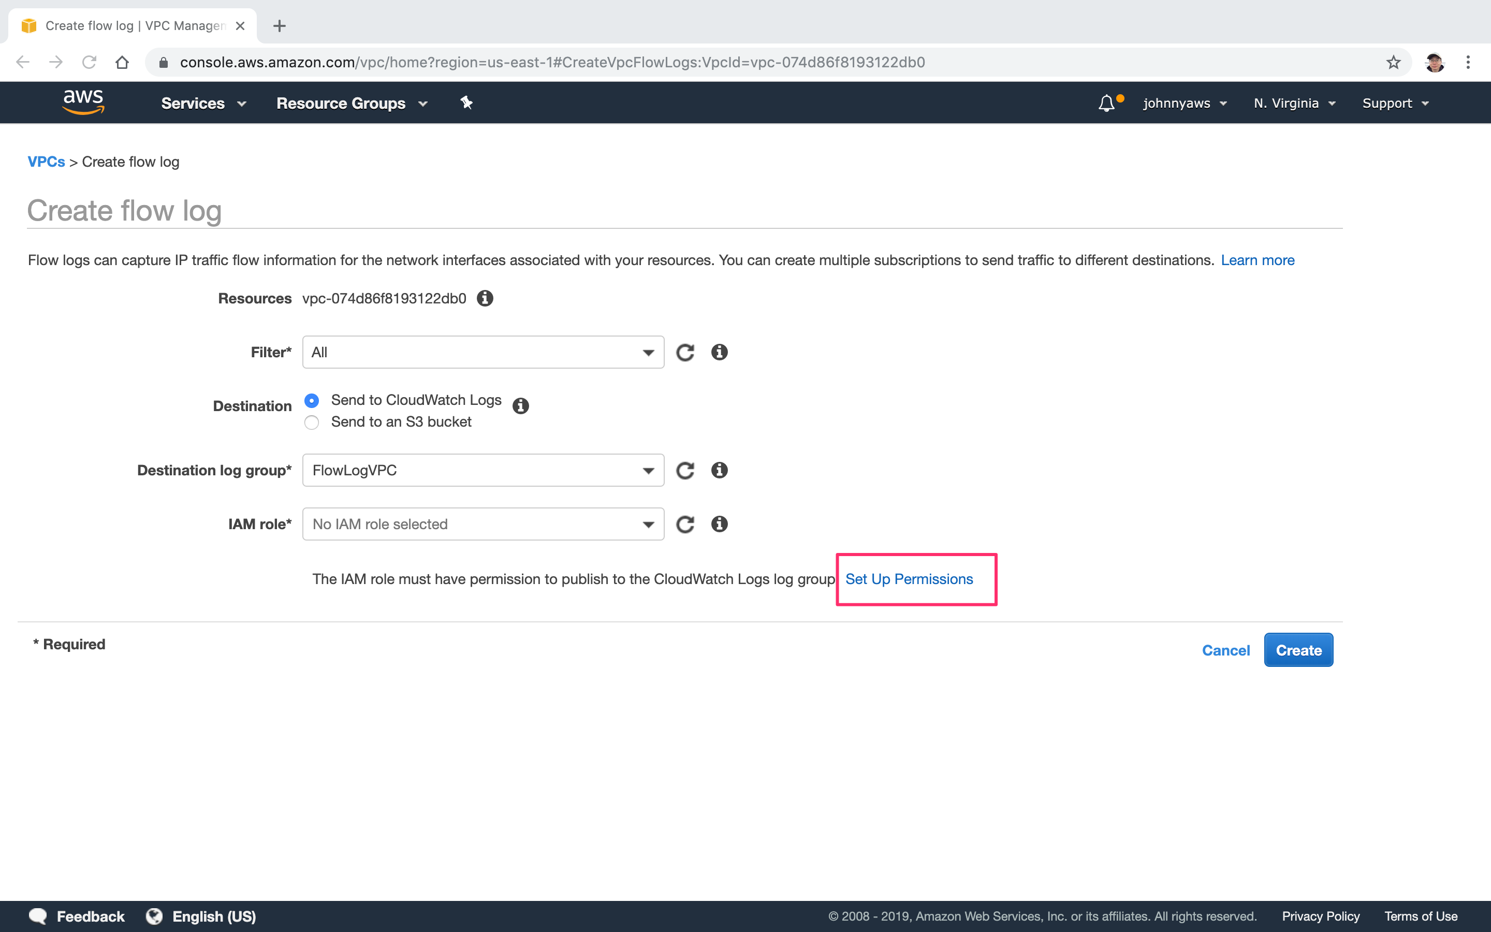Refresh the Filter list
Screen dimensions: 1491x932
pos(685,353)
